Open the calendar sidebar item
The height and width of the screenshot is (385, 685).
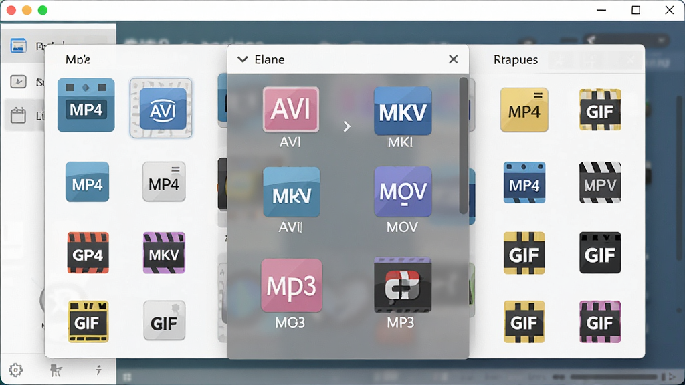(18, 116)
